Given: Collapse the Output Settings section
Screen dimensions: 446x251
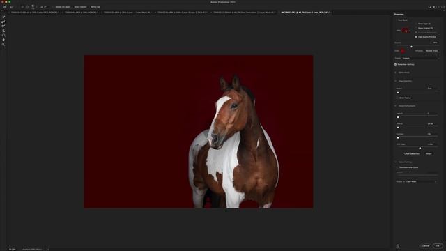Looking at the screenshot, I should pyautogui.click(x=395, y=162).
